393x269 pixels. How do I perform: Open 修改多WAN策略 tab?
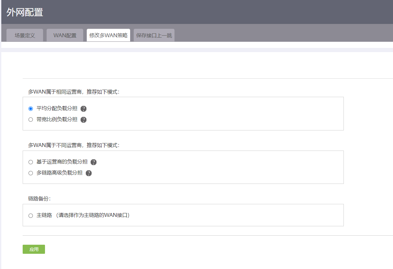point(108,35)
